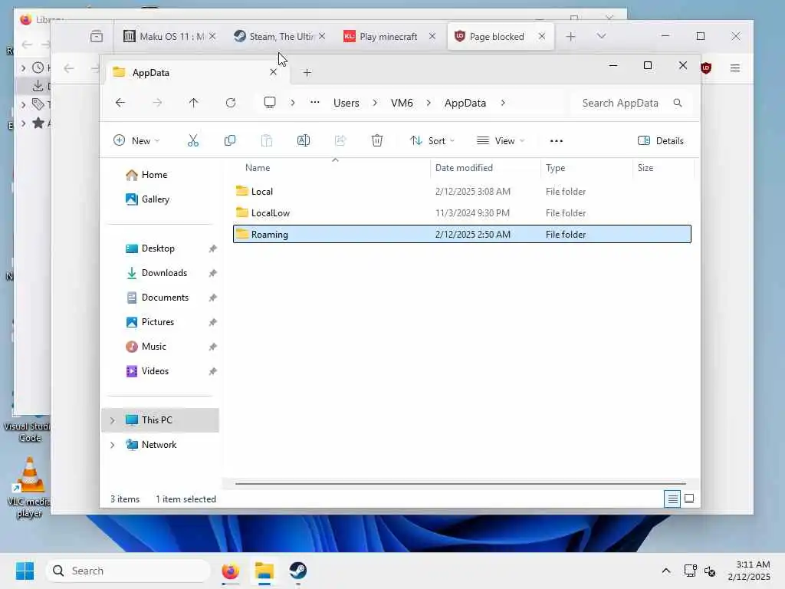Click the network status tray icon
This screenshot has width=785, height=589.
point(691,571)
